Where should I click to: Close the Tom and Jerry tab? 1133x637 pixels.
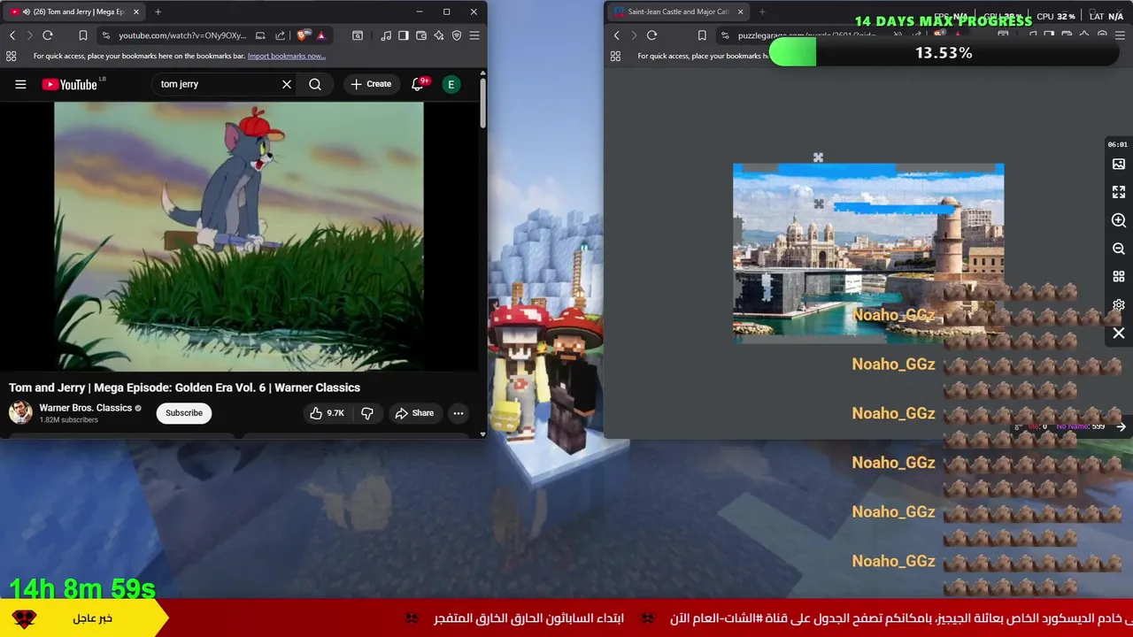point(135,12)
